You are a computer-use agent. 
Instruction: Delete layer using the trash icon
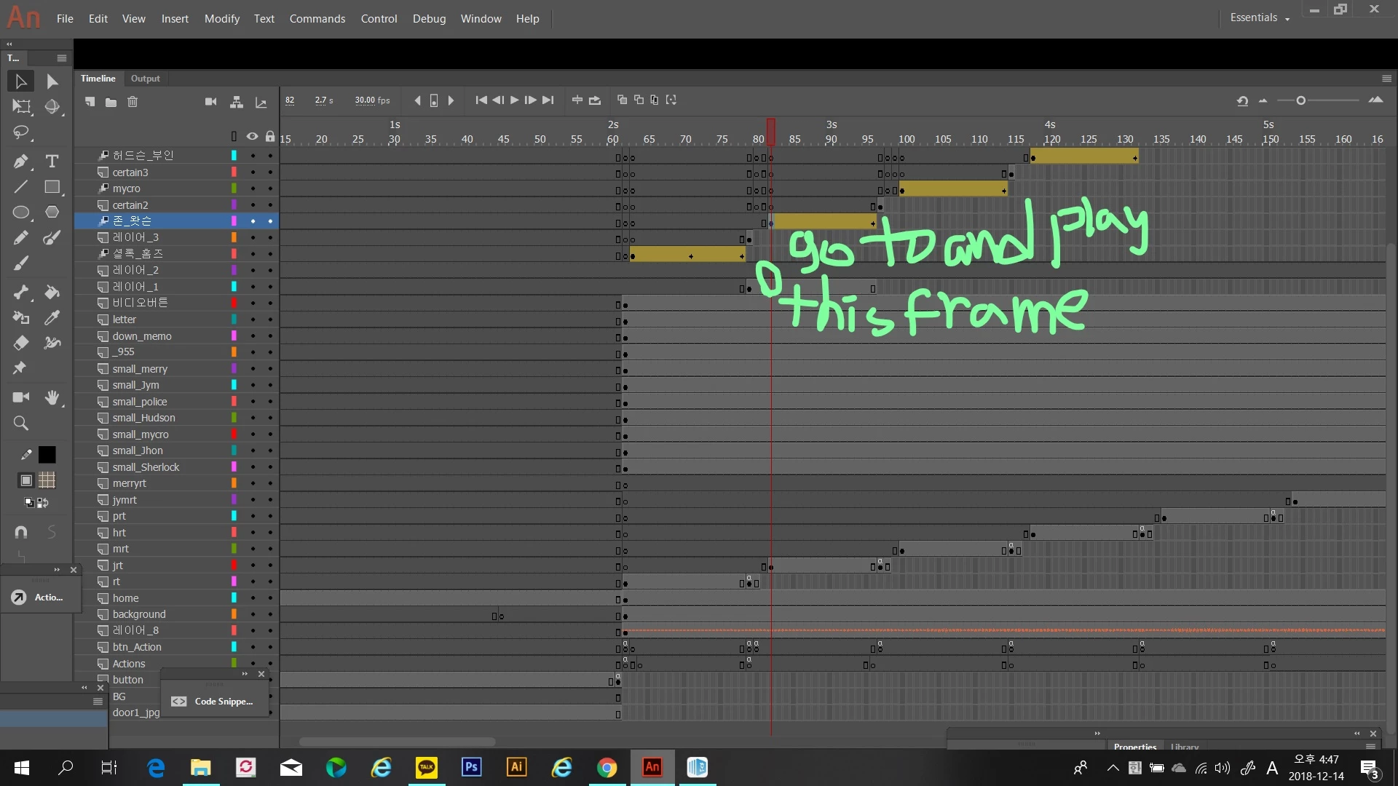point(133,102)
